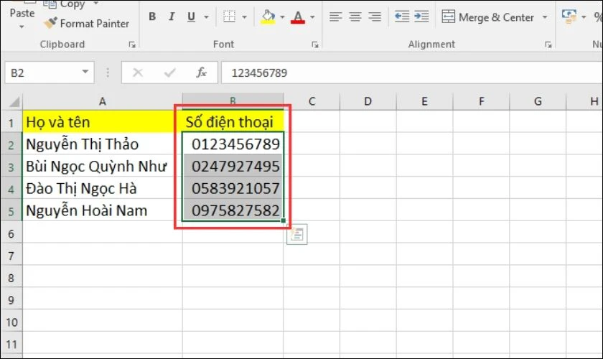Select column D header
The image size is (603, 359).
pos(368,101)
